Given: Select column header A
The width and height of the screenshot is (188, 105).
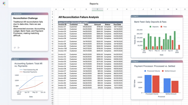Looking at the screenshot, I should pos(56,9).
